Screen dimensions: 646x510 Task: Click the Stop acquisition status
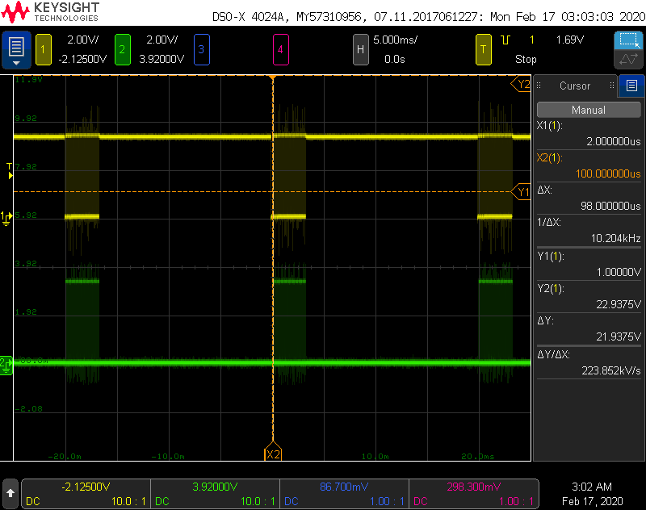[526, 59]
